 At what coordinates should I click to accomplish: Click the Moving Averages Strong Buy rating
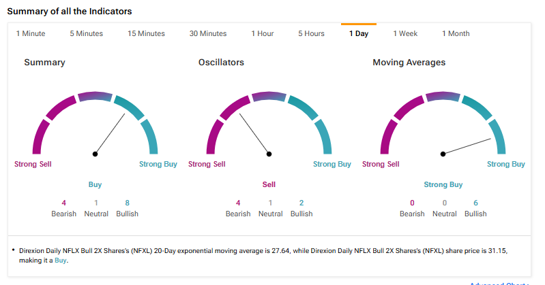(443, 184)
